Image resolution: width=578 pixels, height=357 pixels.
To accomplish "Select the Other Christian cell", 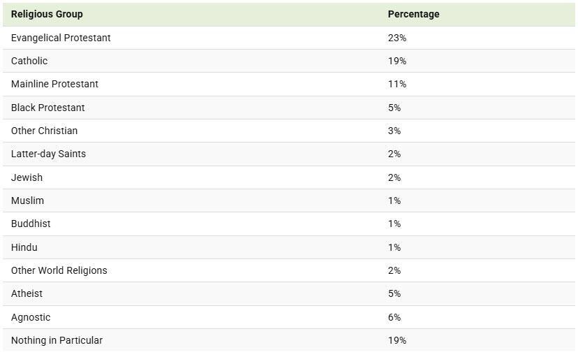I will coord(44,131).
